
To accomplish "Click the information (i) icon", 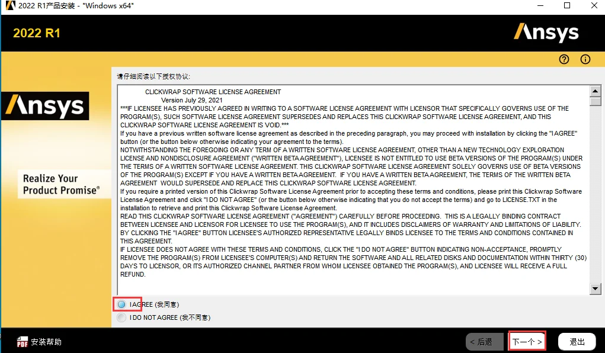I will (585, 59).
